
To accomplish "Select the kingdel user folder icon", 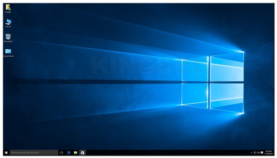I will point(8,7).
